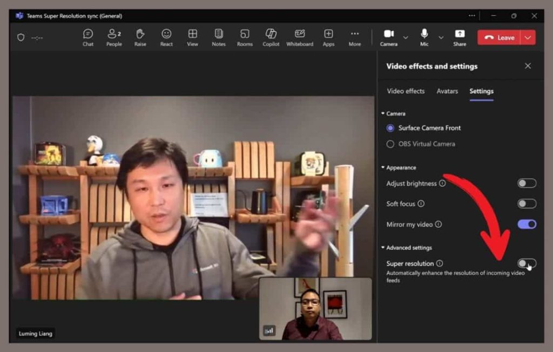Expand the dropdown arrow next to Camera
Screen dimensions: 553x352
tap(406, 38)
